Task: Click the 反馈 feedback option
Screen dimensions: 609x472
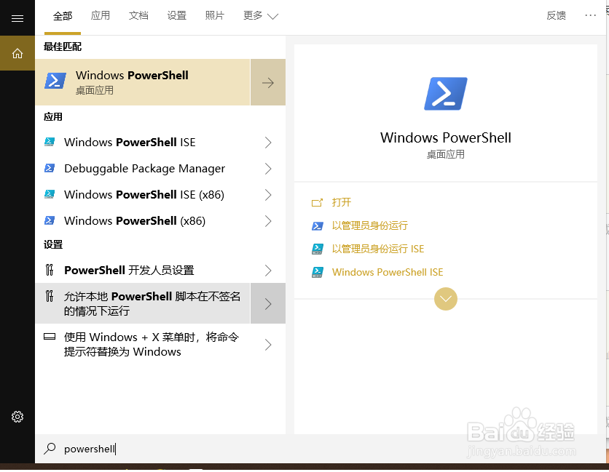Action: coord(556,15)
